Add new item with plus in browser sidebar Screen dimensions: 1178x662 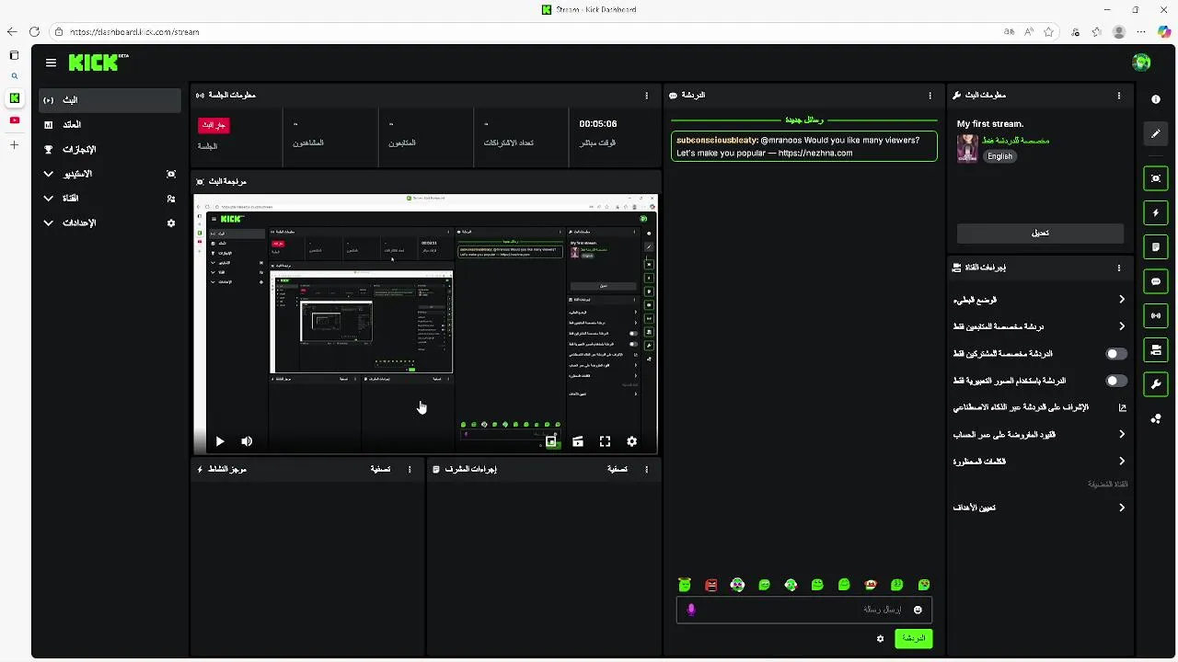pyautogui.click(x=14, y=145)
